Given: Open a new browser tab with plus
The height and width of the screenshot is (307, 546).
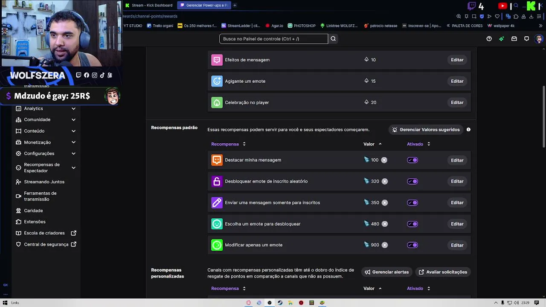Looking at the screenshot, I should click(x=235, y=5).
